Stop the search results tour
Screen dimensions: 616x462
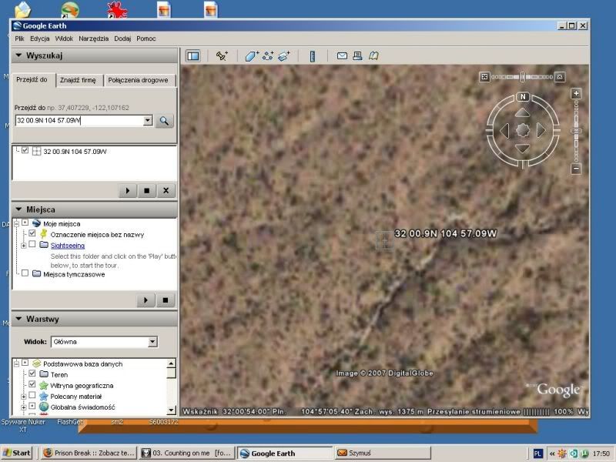pyautogui.click(x=146, y=190)
